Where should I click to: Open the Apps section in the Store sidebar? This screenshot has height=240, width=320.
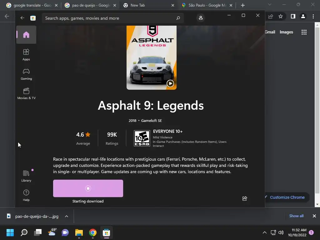(x=26, y=55)
